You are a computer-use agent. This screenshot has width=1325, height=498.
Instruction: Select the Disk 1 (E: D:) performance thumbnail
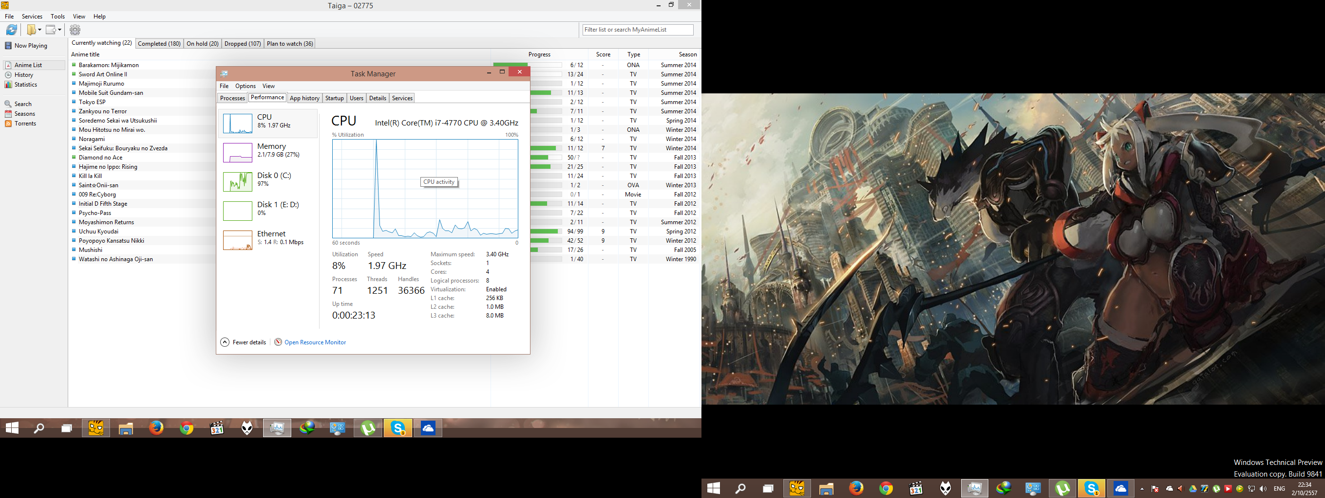pyautogui.click(x=238, y=211)
